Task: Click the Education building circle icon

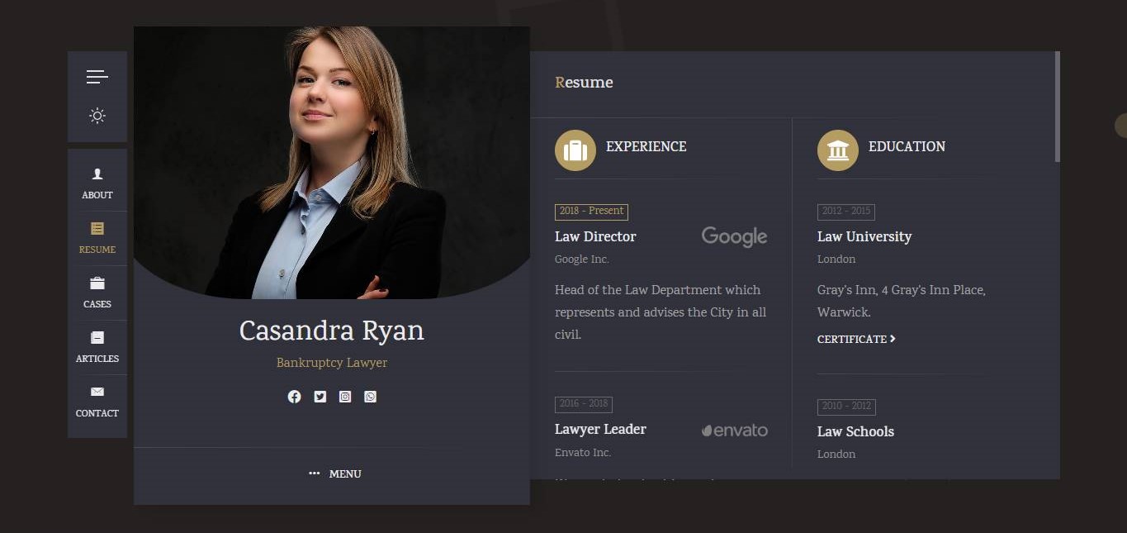Action: point(838,150)
